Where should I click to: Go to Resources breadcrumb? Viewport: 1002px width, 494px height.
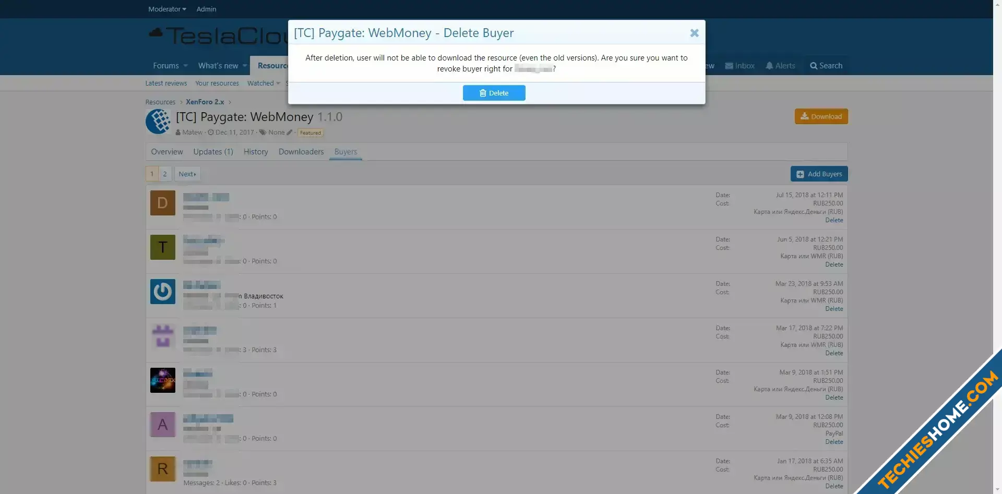pos(160,102)
